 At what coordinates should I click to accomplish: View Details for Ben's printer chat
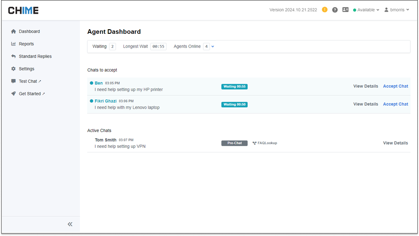365,86
